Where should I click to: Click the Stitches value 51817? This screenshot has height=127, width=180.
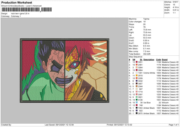(175, 2)
